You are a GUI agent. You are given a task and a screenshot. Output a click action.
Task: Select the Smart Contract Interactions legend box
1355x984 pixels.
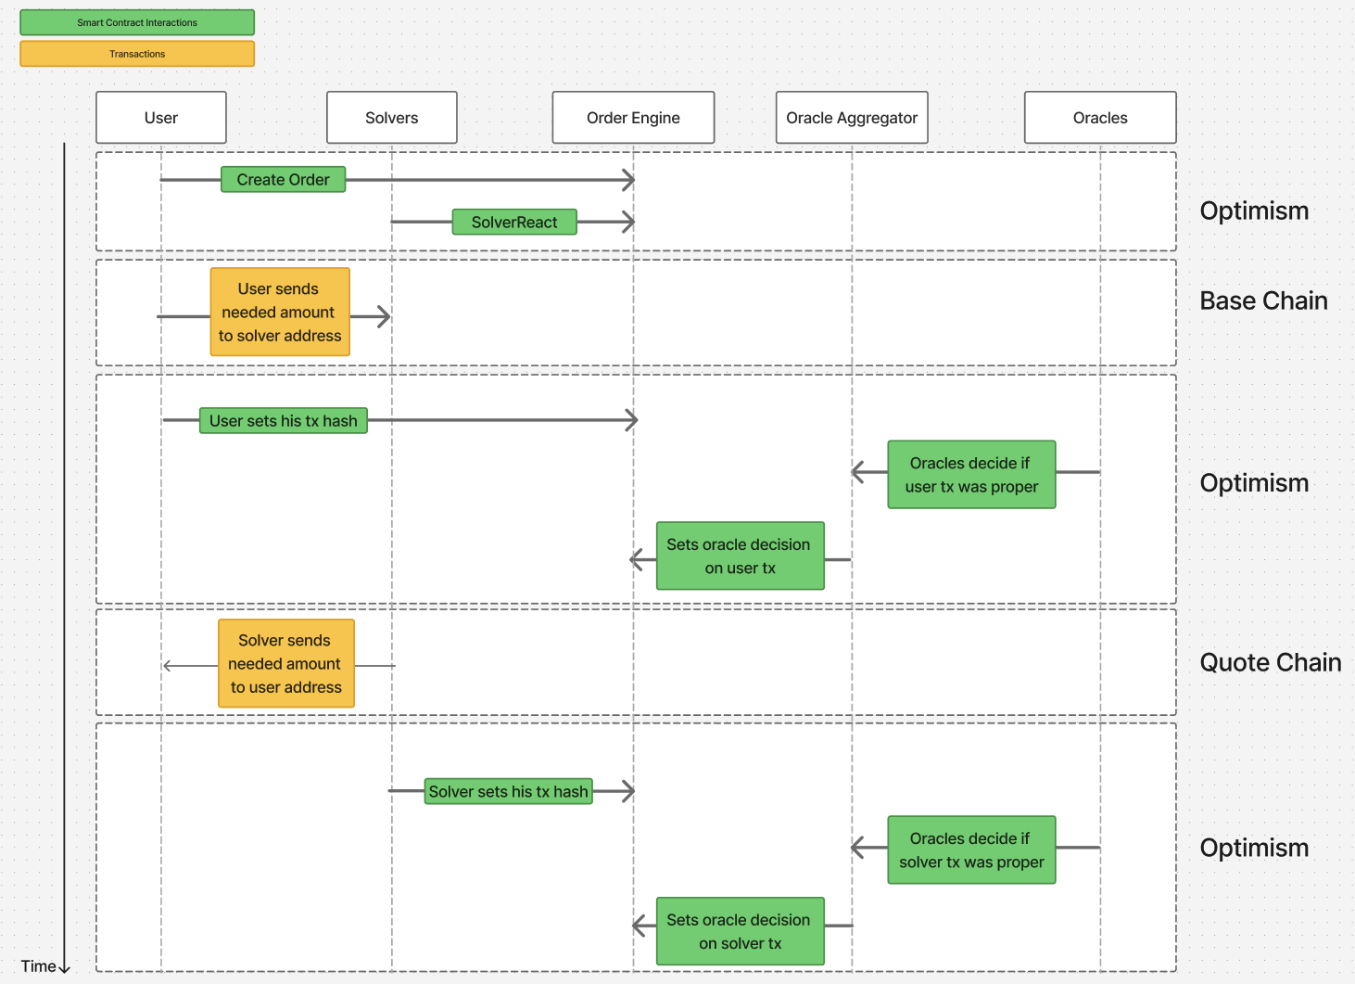point(137,22)
